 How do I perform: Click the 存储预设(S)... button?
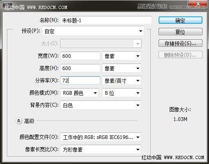(x=180, y=43)
